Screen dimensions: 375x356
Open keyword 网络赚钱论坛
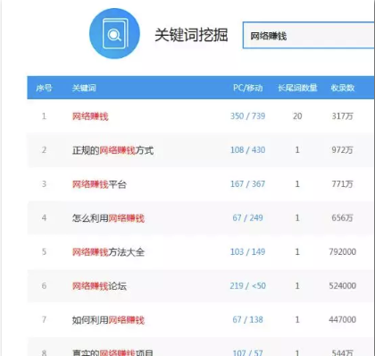[99, 286]
